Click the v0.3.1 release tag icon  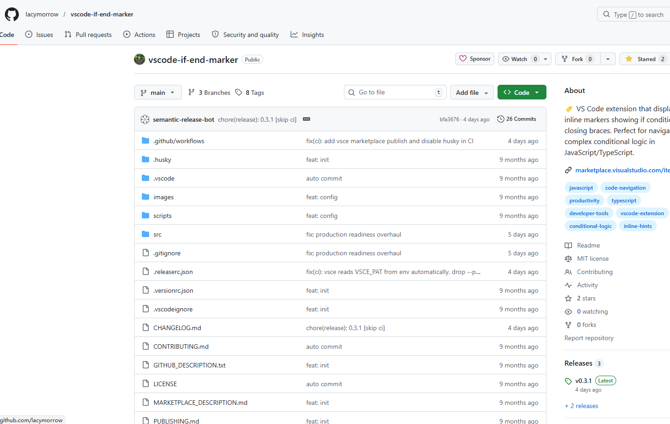click(x=568, y=381)
